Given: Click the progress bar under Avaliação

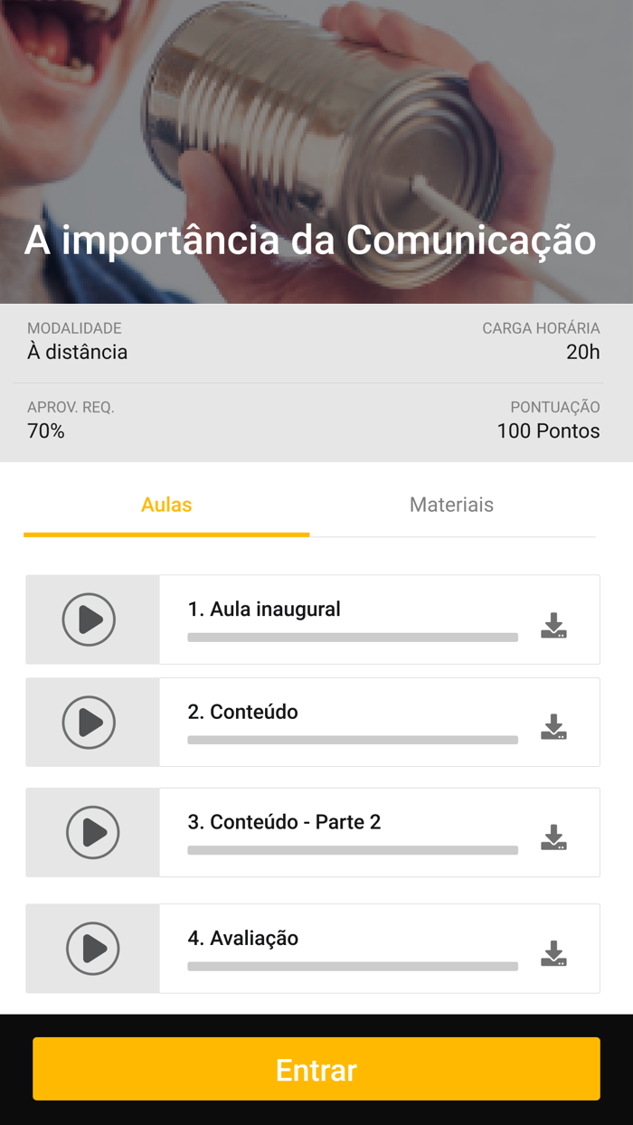Looking at the screenshot, I should coord(352,967).
